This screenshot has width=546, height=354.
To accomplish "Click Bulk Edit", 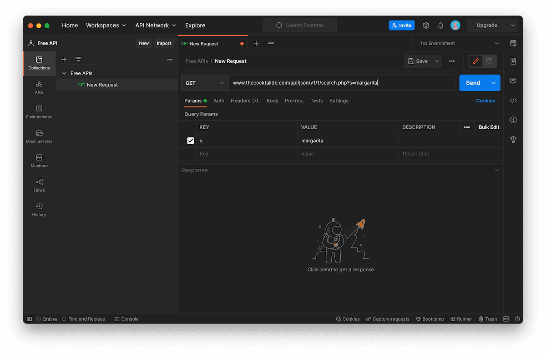I will click(489, 127).
